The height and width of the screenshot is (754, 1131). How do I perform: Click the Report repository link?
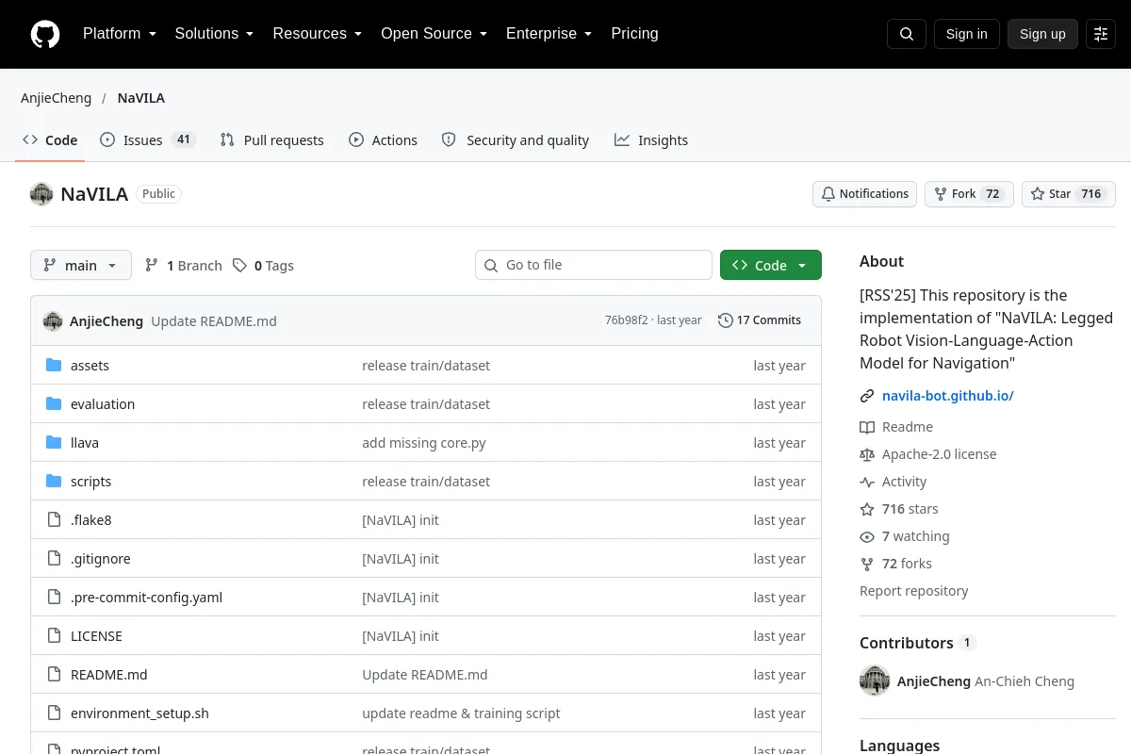pyautogui.click(x=913, y=591)
